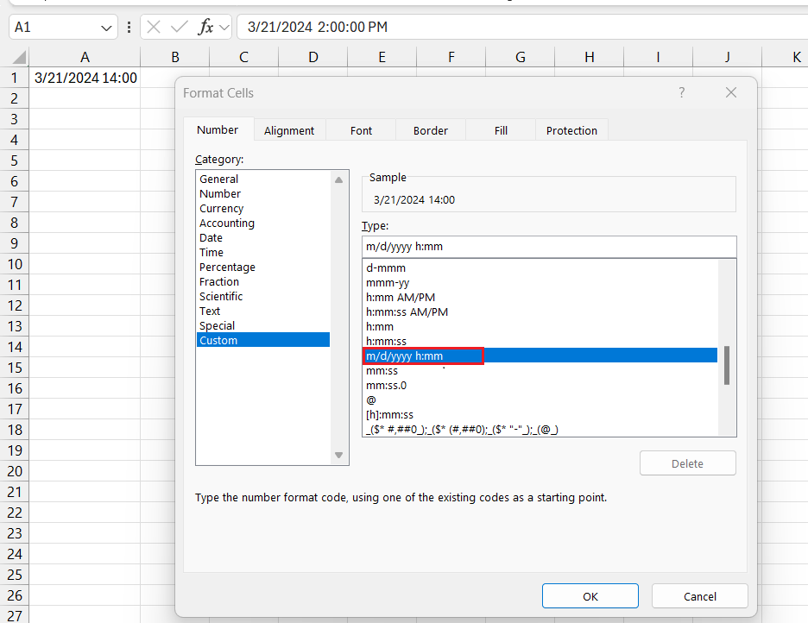
Task: Click cell A1 with 3/21/2024 14:00
Action: pyautogui.click(x=85, y=78)
